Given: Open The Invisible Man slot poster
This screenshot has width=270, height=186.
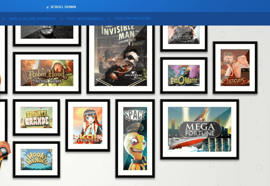Looking at the screenshot, I should (x=120, y=56).
